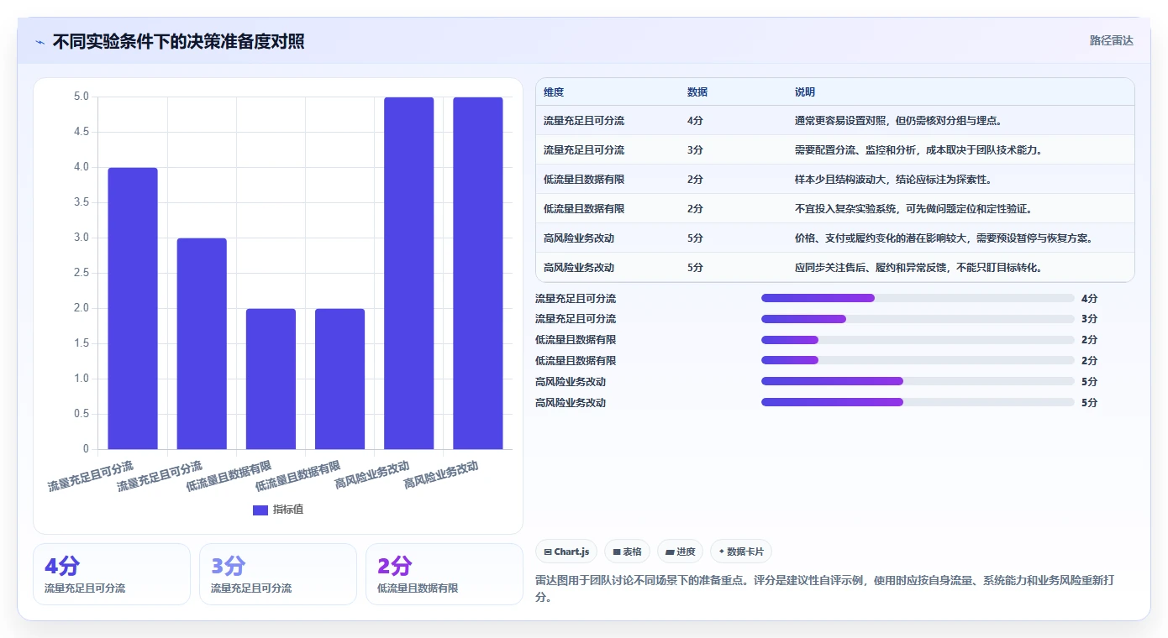Click the 2.5 y-axis label

[82, 273]
